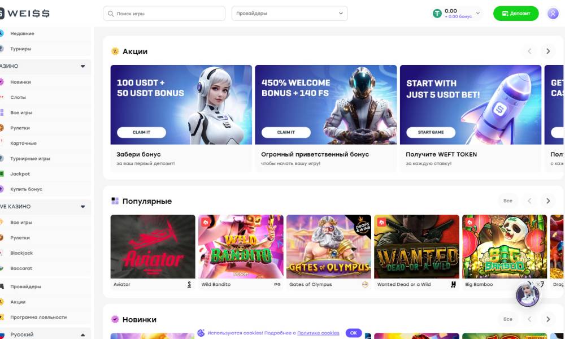View all Новинки games via Все
565x339 pixels.
(508, 319)
